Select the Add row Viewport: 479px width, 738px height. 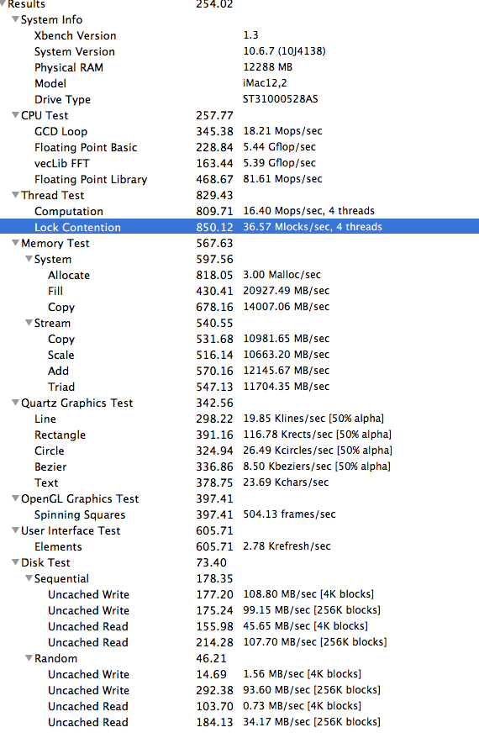[239, 371]
